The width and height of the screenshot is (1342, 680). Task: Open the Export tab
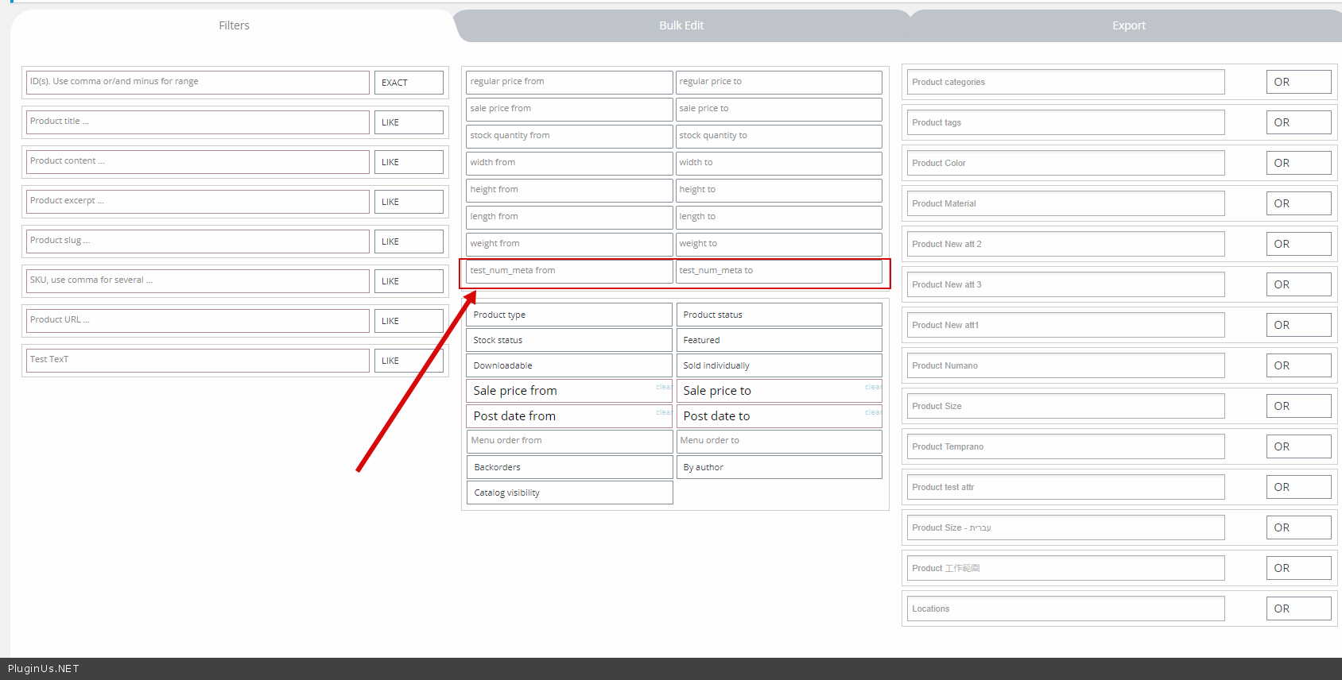click(1128, 25)
